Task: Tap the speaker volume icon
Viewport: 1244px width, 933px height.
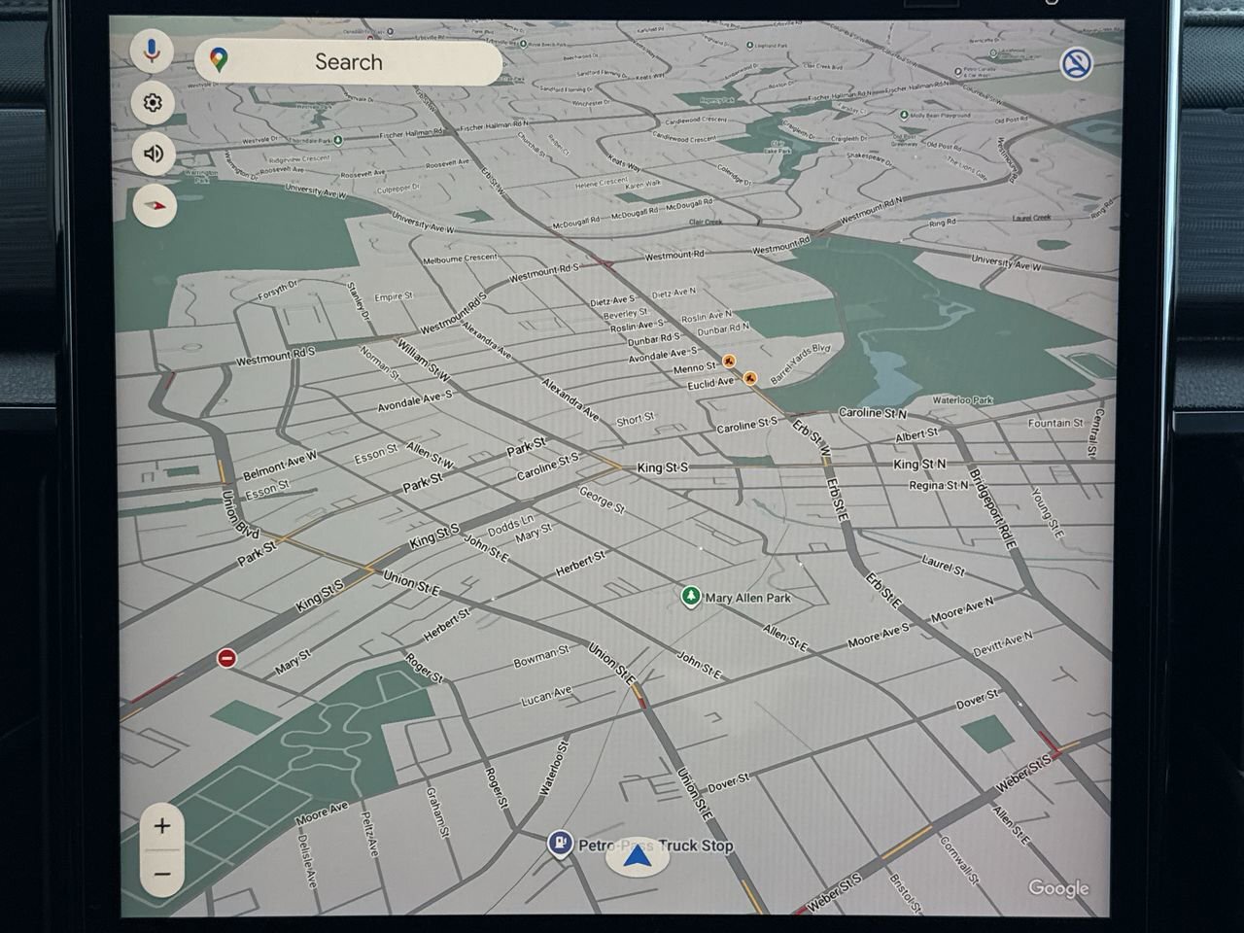Action: click(154, 154)
